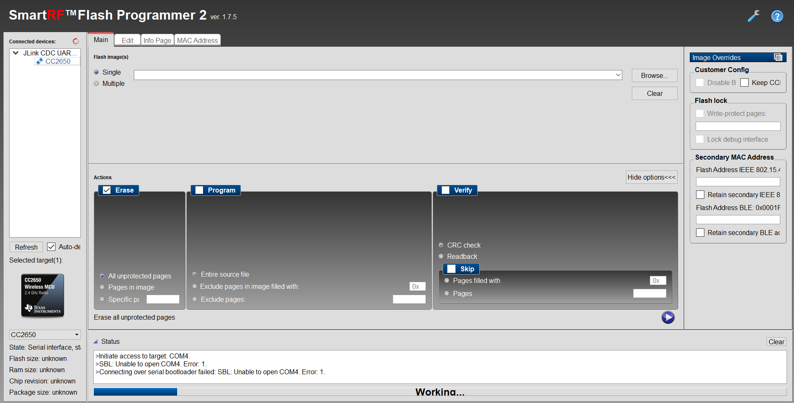Open the help question mark
This screenshot has height=403, width=794.
[x=777, y=16]
